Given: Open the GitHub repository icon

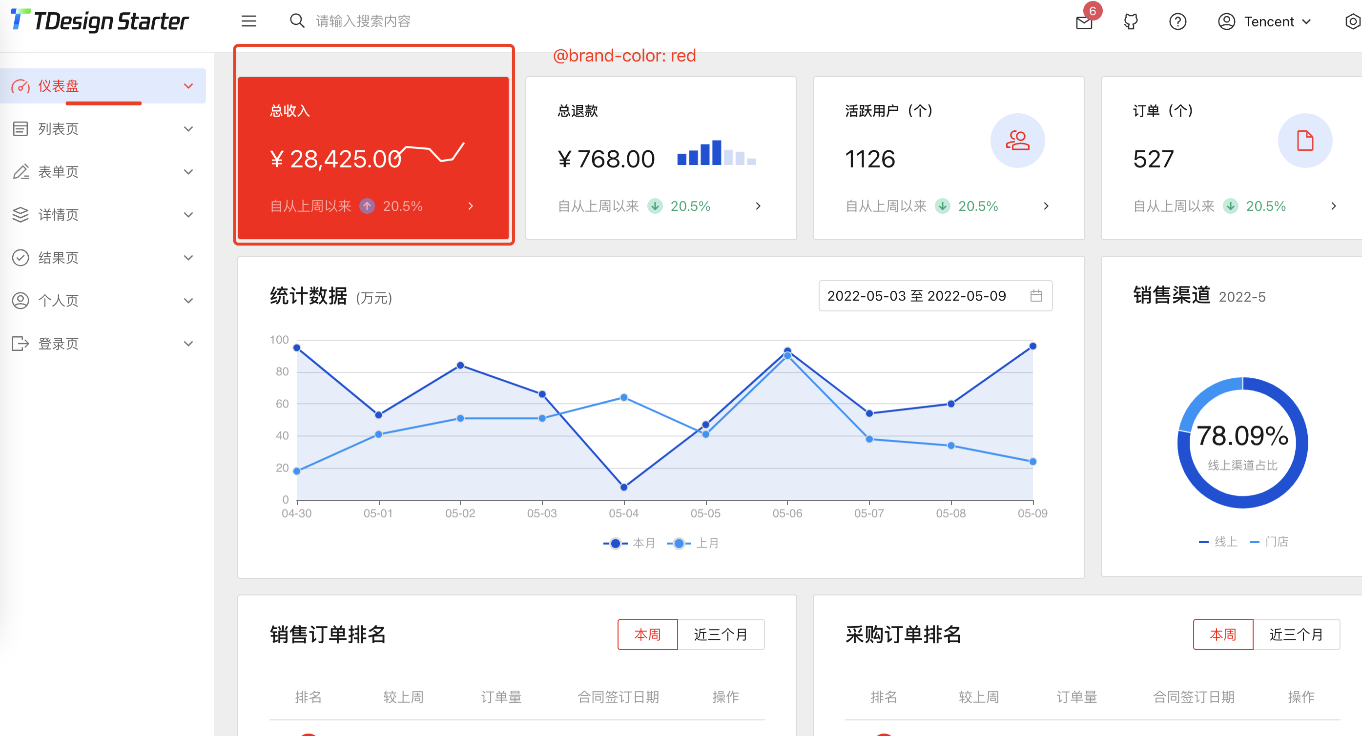Looking at the screenshot, I should pos(1131,21).
